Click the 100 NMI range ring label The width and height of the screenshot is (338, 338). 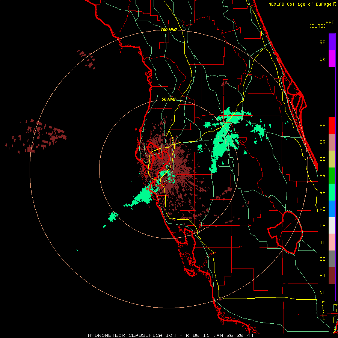[169, 30]
